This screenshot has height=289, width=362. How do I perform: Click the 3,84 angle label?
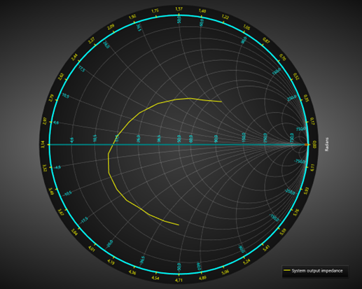tap(75, 232)
